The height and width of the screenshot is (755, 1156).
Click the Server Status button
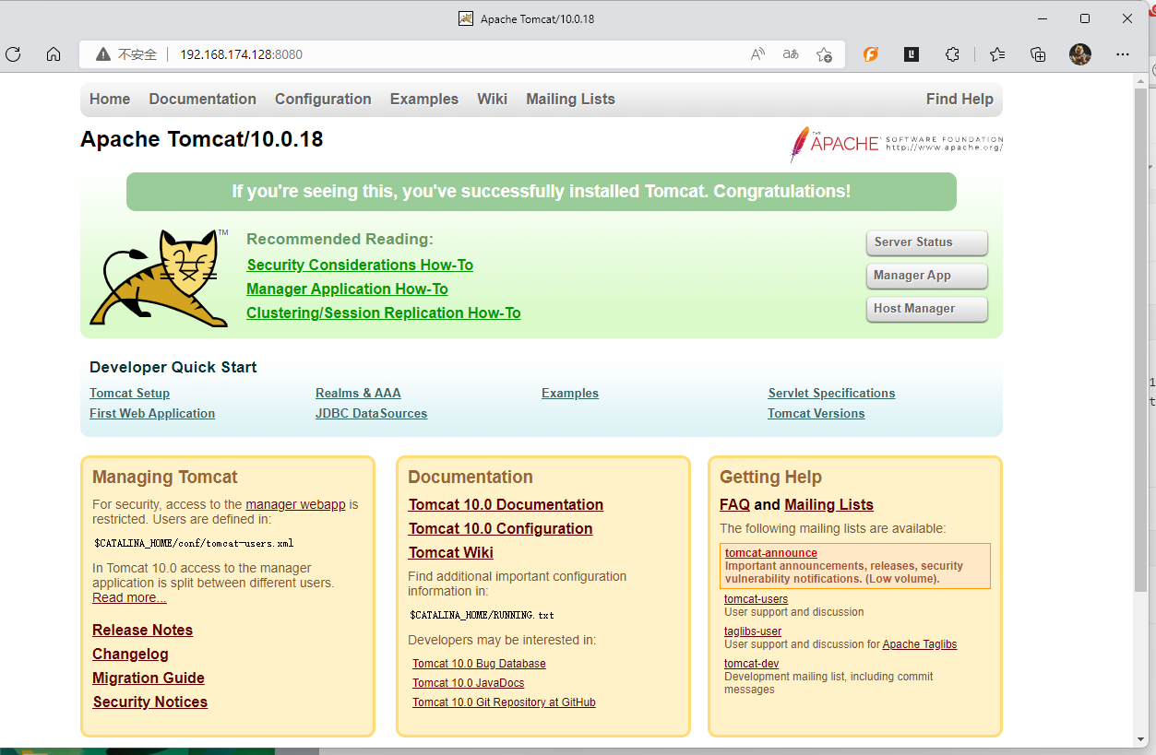point(927,242)
